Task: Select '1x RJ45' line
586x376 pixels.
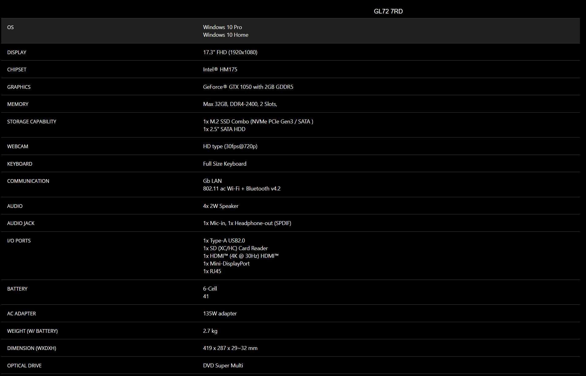Action: click(x=212, y=271)
